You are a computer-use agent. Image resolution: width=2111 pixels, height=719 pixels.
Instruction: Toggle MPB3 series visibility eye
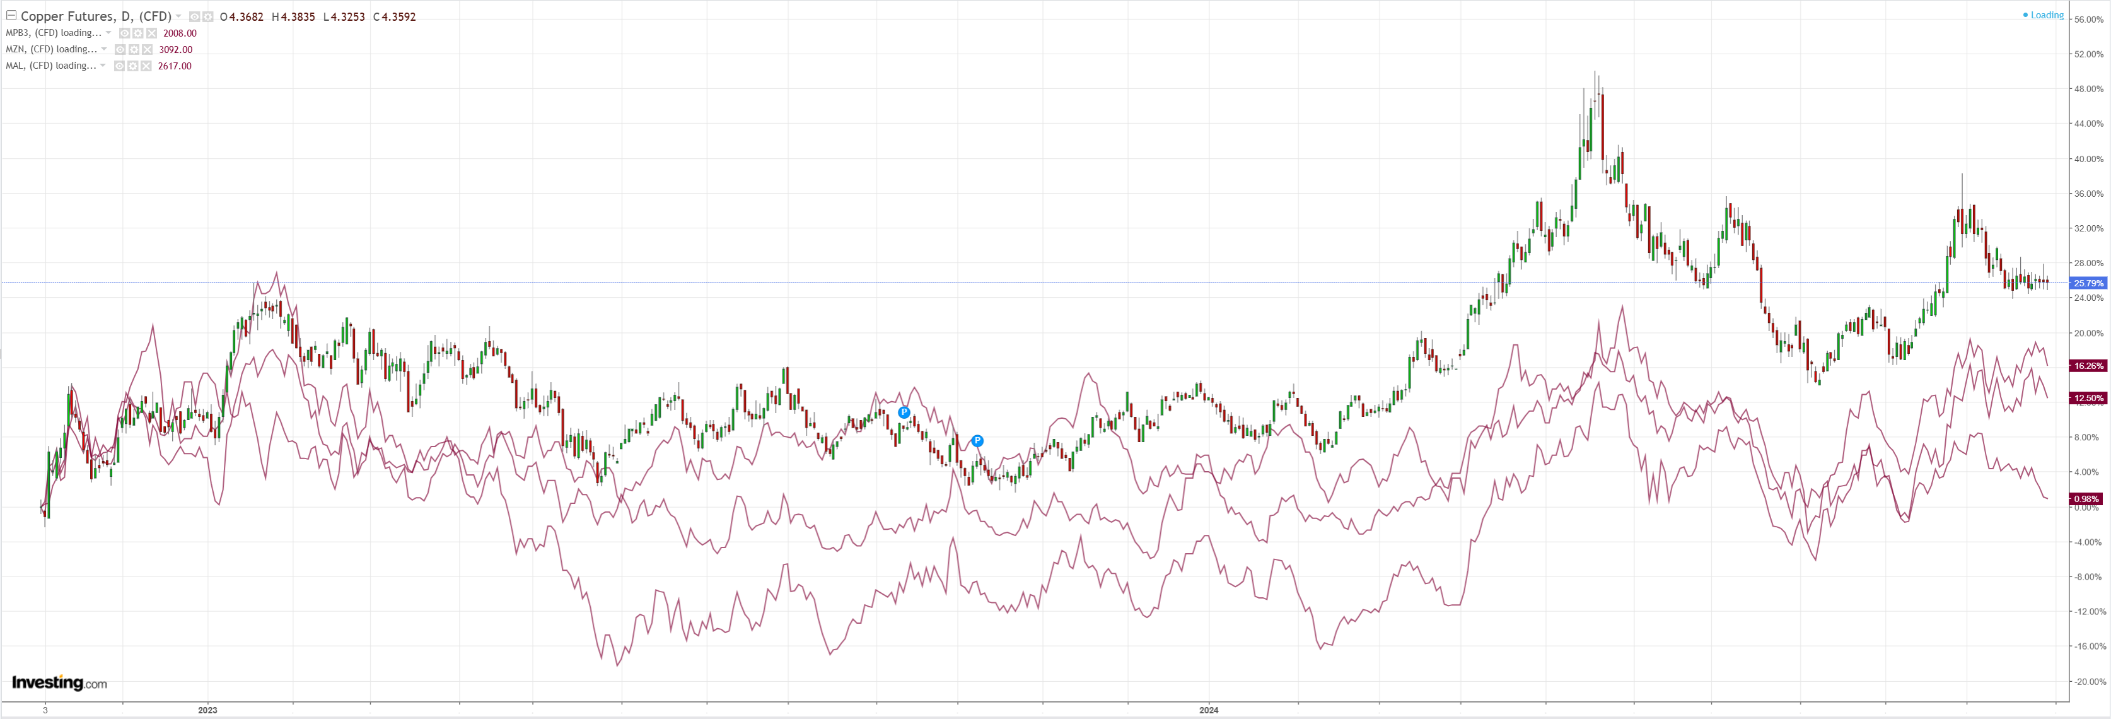[x=125, y=33]
